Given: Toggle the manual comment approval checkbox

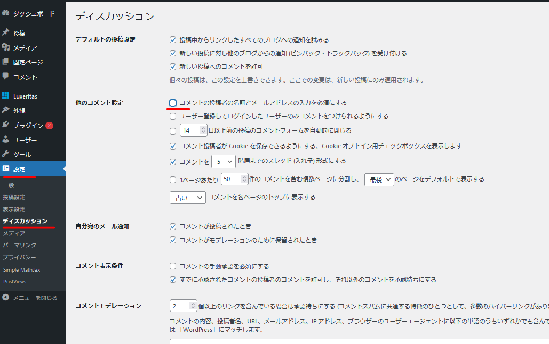Looking at the screenshot, I should [173, 266].
